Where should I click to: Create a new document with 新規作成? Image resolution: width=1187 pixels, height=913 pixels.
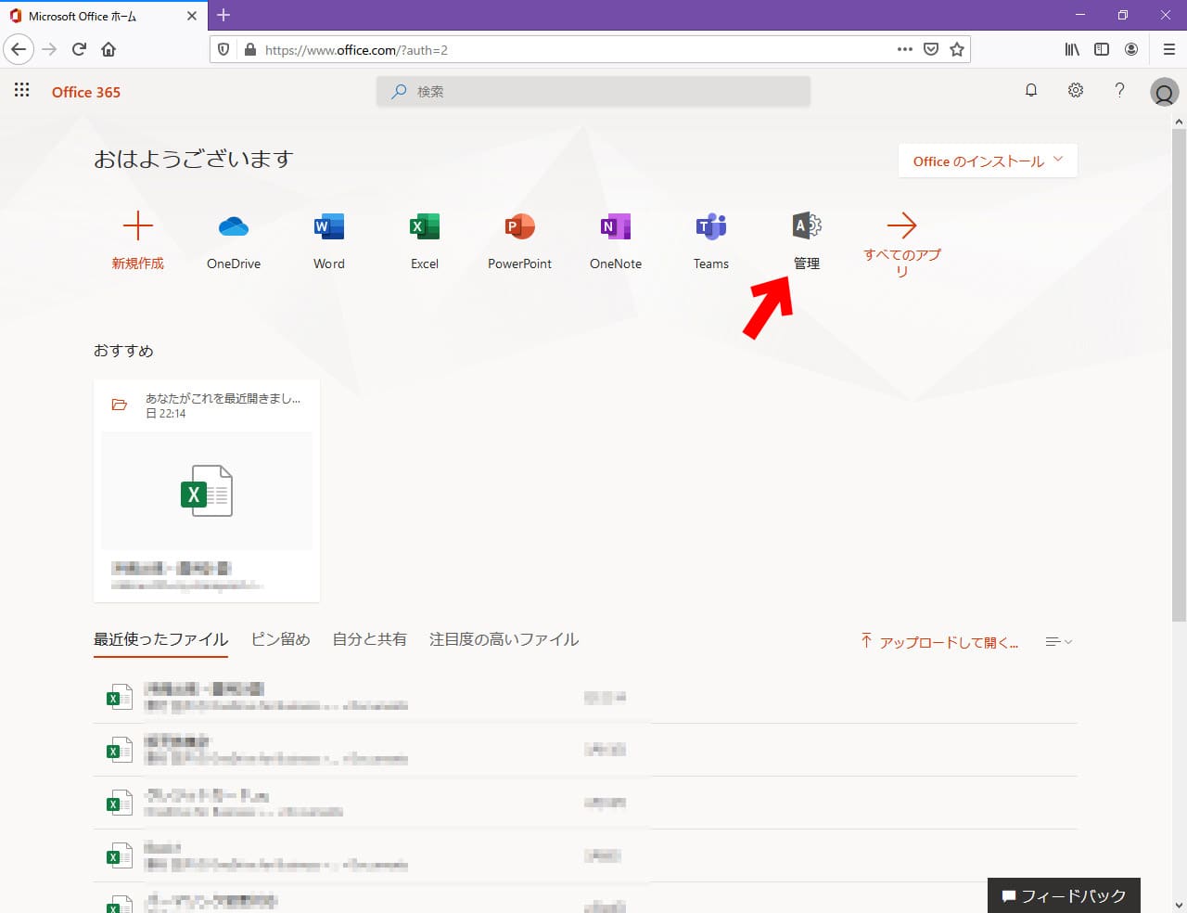137,240
